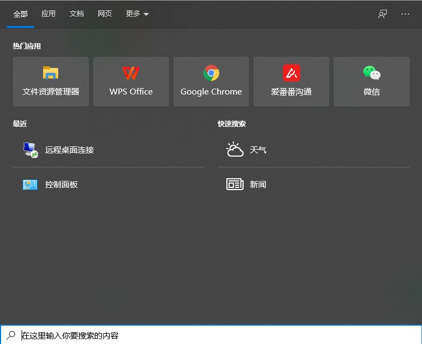Viewport: 422px width, 344px height.
Task: Open WeChat (微信) app tile
Action: (372, 82)
